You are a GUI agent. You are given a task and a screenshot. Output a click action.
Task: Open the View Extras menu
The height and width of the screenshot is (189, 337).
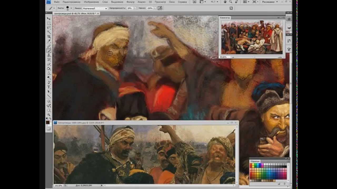click(203, 2)
